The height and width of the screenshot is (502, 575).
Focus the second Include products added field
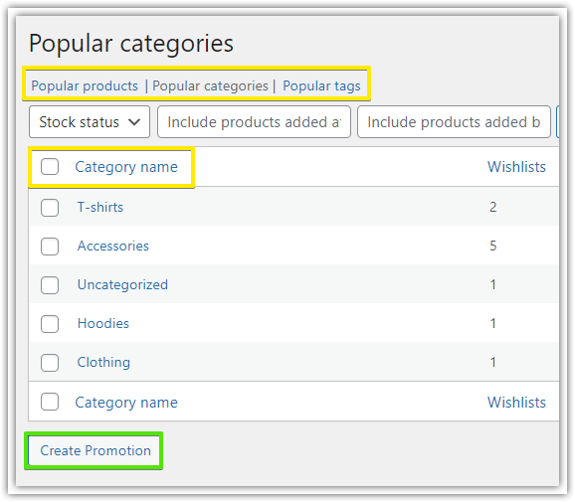tap(454, 122)
